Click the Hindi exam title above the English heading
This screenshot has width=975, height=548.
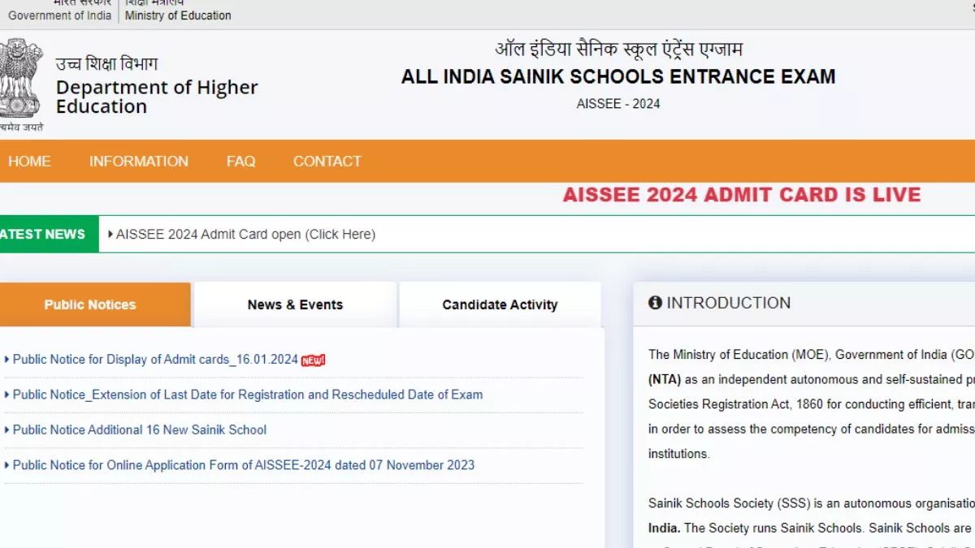point(619,49)
